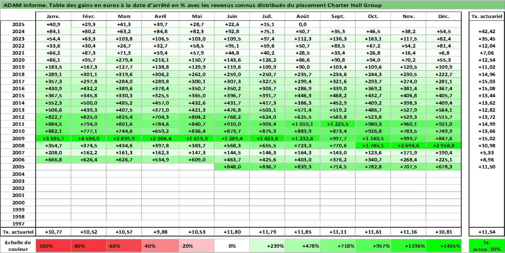Click the 'Mai' column header
The image size is (505, 253).
click(197, 17)
